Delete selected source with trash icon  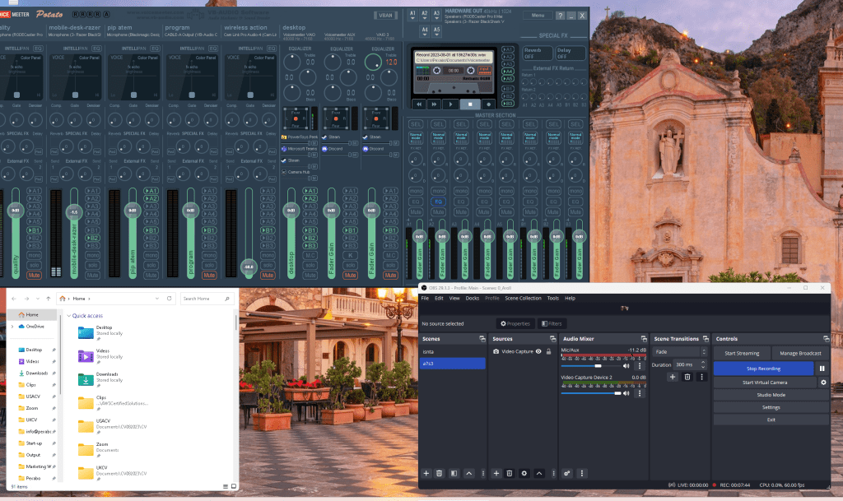click(509, 473)
